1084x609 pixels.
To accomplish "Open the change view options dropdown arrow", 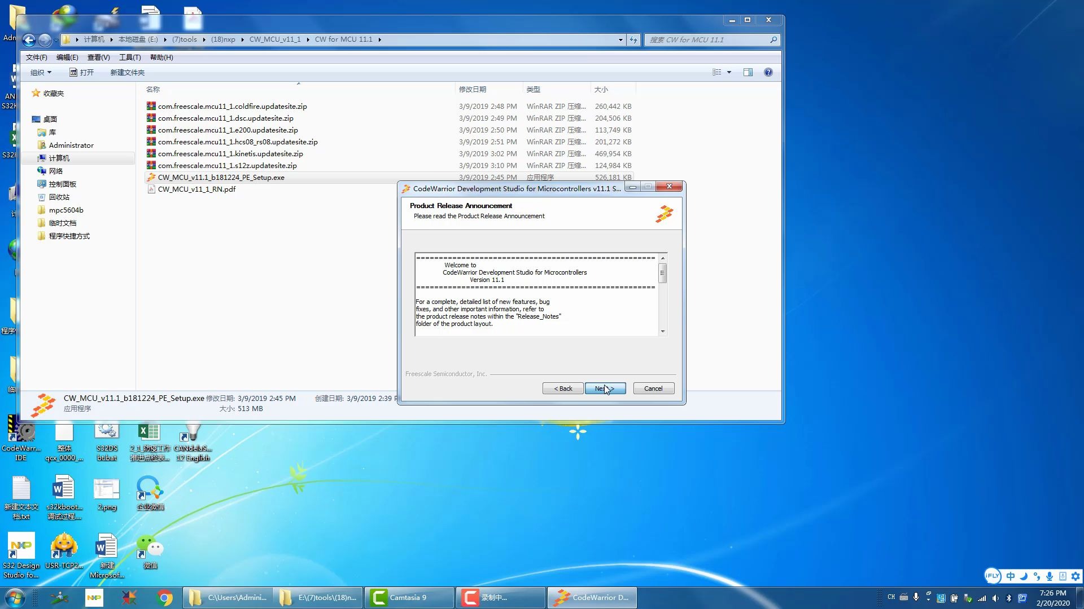I will pyautogui.click(x=729, y=72).
